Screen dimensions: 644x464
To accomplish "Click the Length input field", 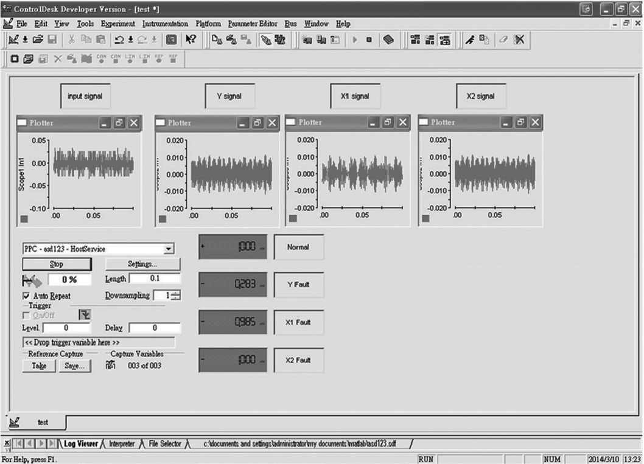I will click(155, 279).
